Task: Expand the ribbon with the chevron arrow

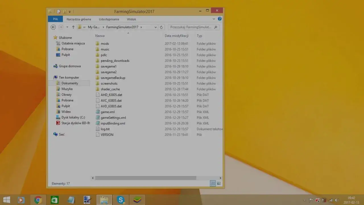Action: (x=214, y=19)
